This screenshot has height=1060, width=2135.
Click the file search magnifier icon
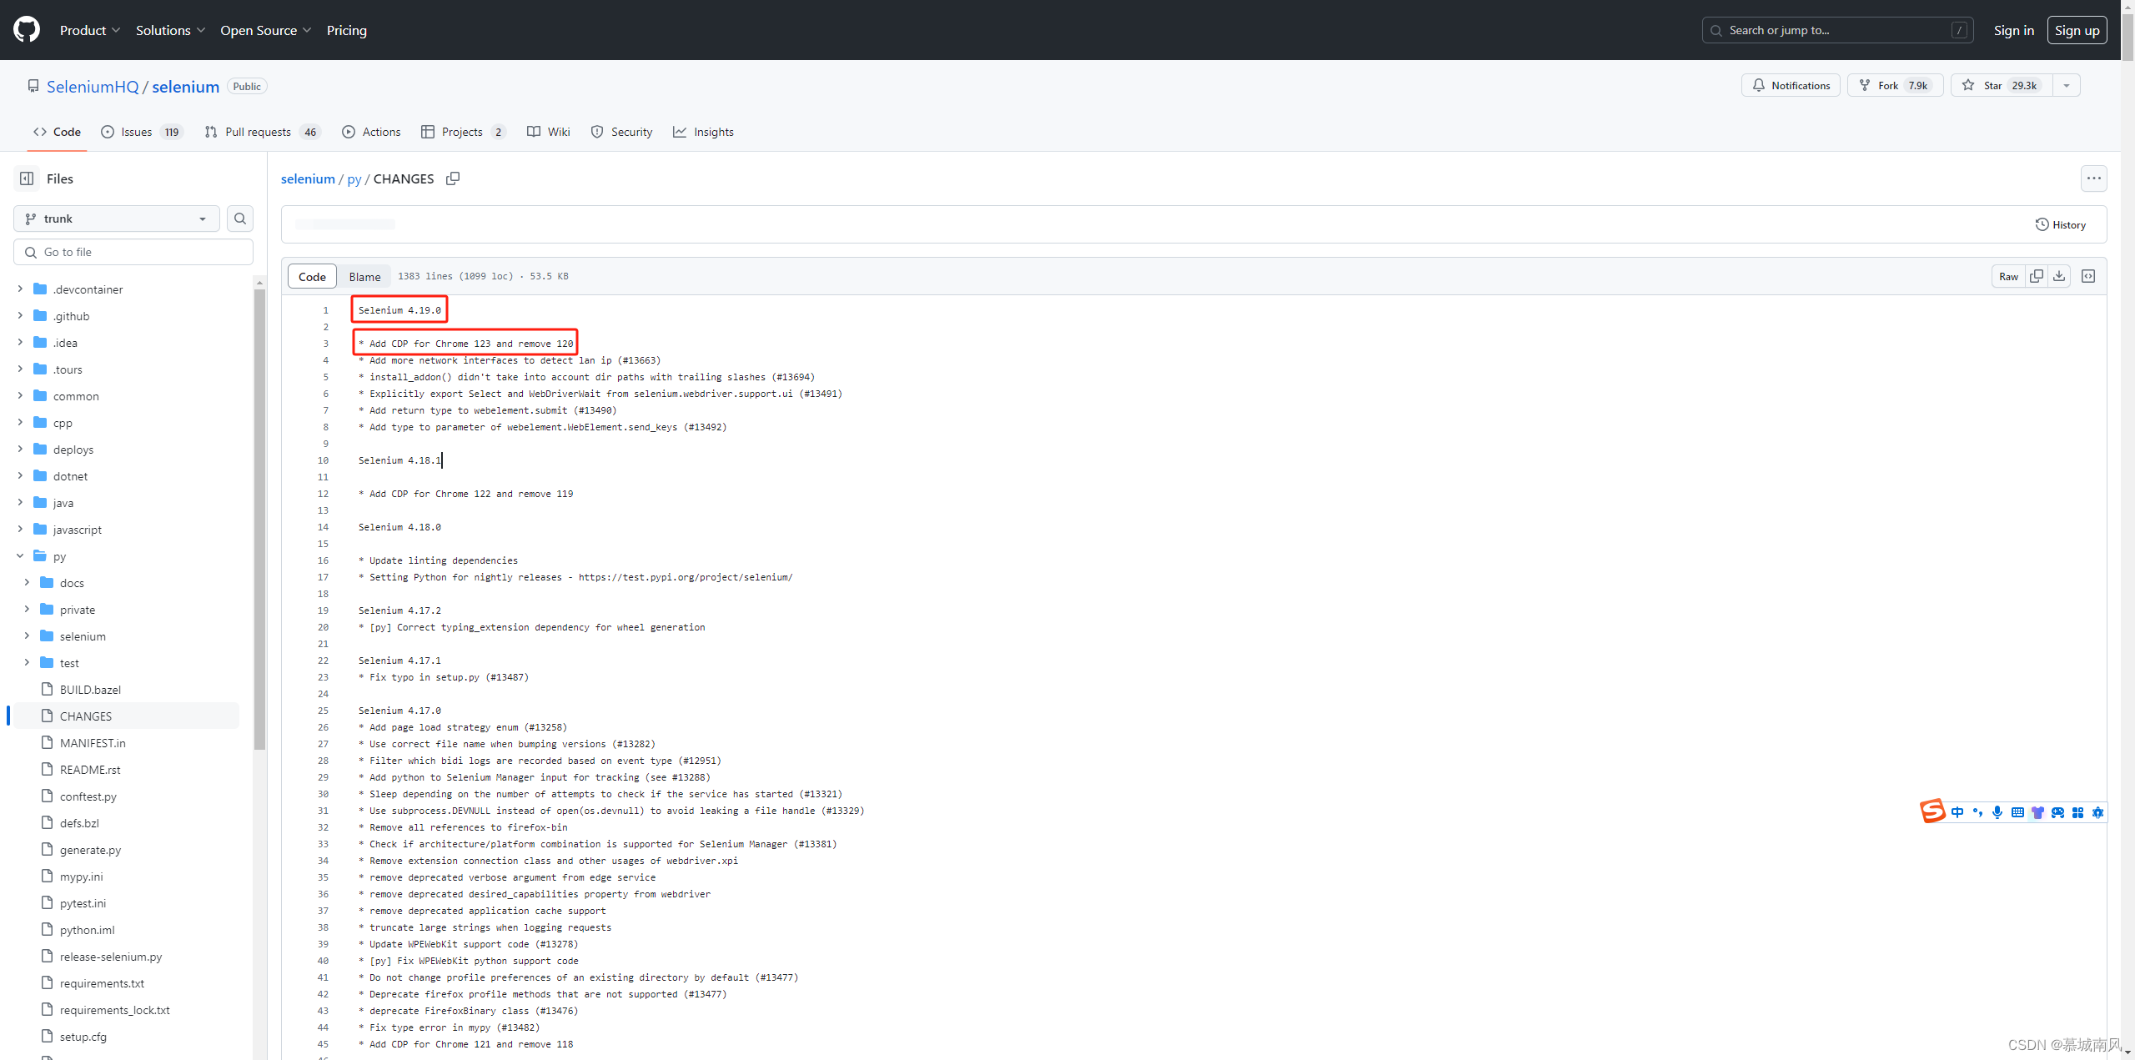[240, 219]
